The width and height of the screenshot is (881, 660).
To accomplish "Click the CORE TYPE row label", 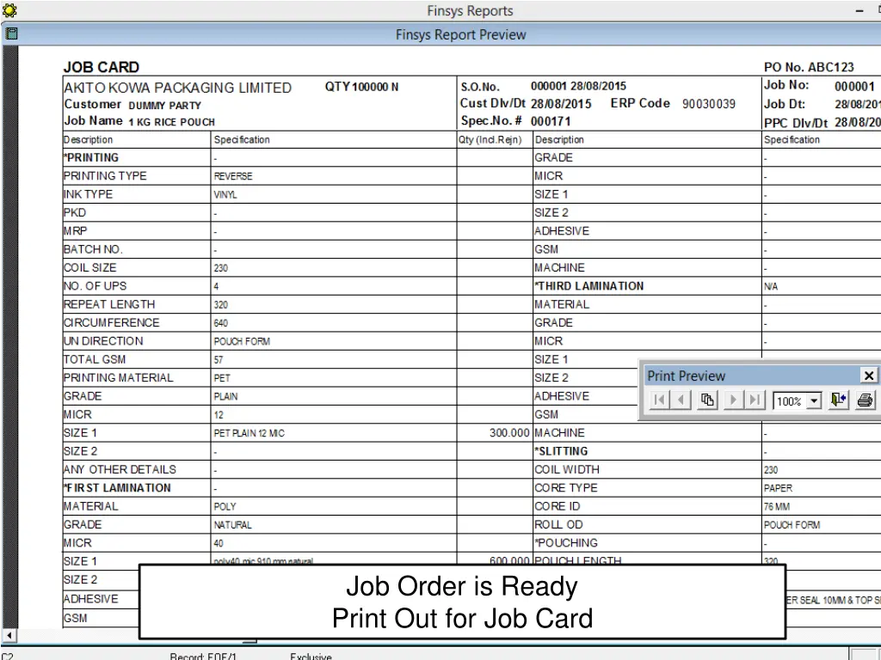I will [566, 488].
